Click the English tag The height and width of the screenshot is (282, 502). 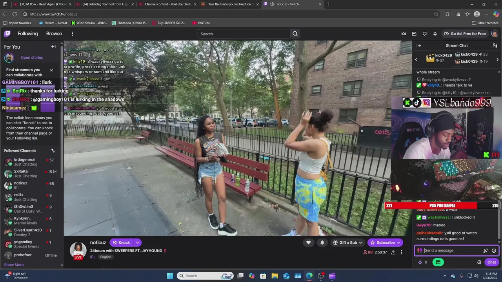(x=105, y=257)
